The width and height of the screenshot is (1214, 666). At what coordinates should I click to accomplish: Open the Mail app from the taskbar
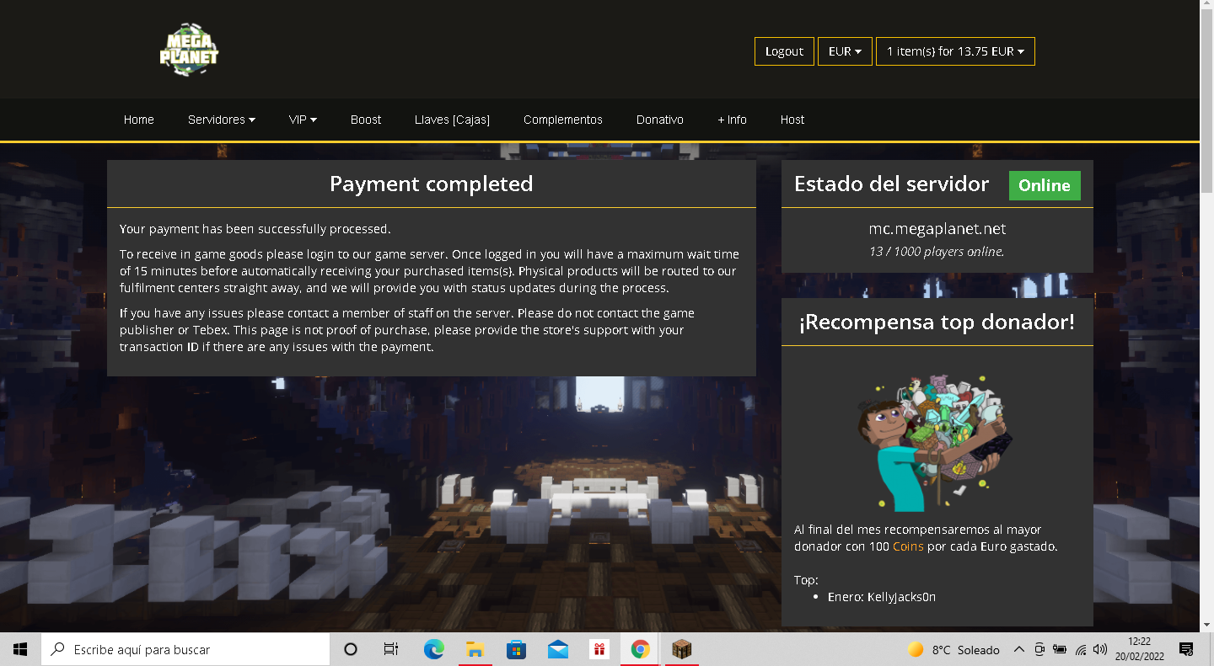coord(557,649)
